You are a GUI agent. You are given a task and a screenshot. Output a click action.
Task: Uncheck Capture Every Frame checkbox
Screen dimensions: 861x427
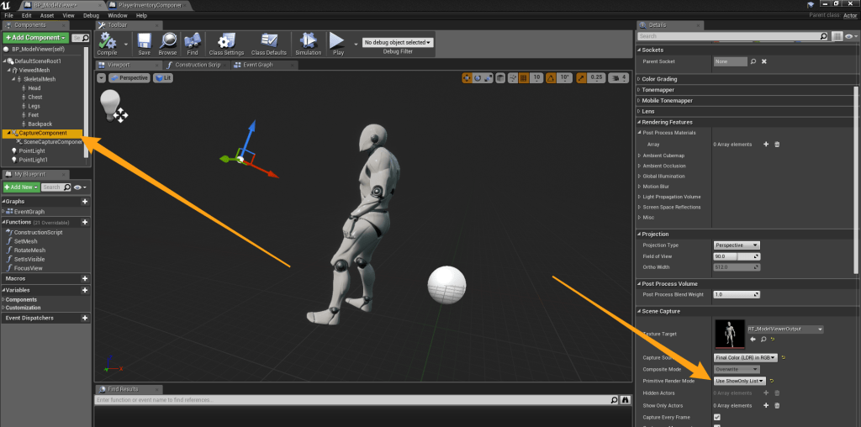click(716, 417)
